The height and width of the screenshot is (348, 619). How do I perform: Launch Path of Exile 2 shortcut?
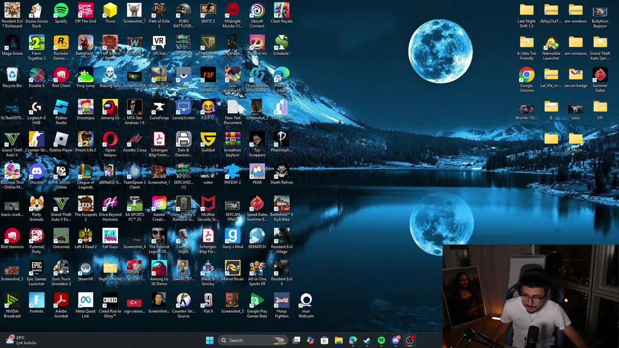[x=159, y=15]
